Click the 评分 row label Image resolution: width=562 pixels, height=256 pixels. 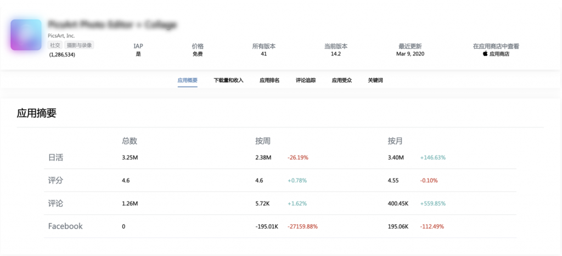[55, 180]
